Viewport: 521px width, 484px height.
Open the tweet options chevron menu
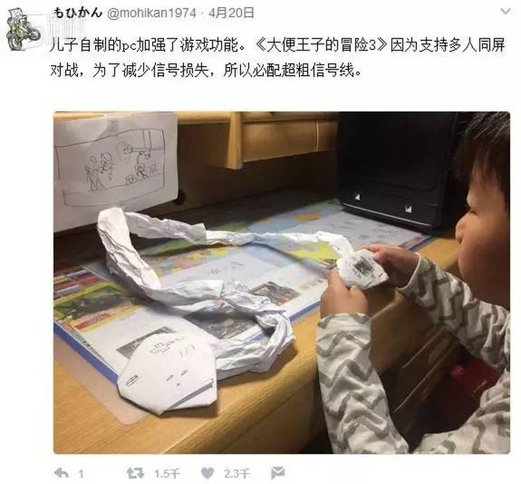(506, 12)
